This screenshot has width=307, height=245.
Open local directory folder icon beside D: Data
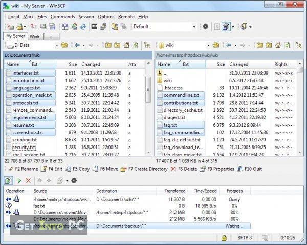tap(64, 45)
